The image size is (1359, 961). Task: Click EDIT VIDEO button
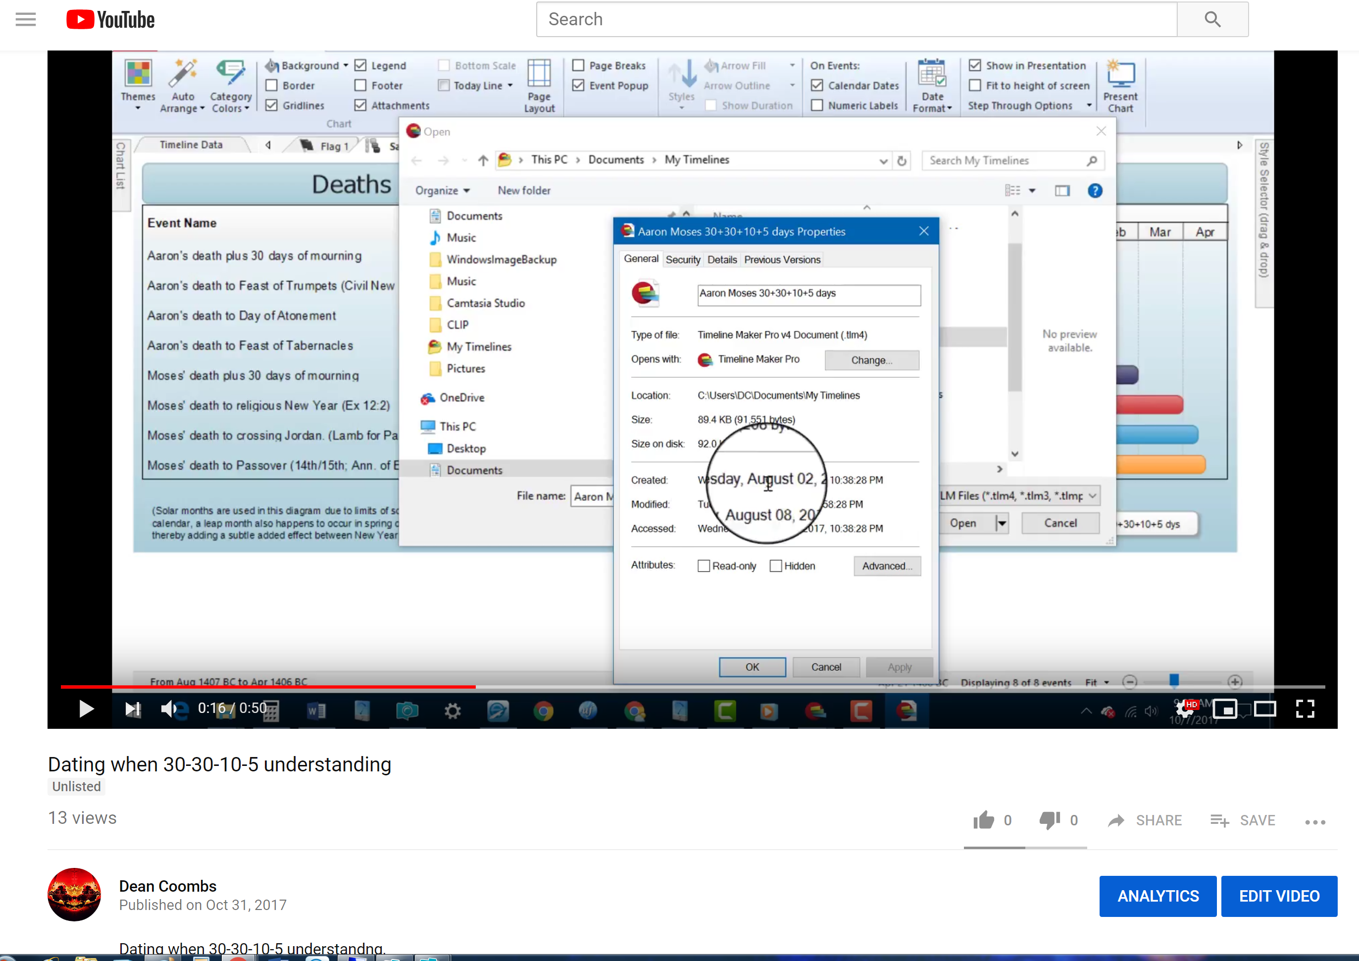coord(1278,896)
